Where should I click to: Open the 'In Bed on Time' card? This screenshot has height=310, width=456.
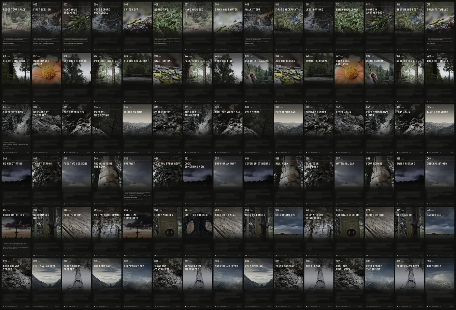coord(137,129)
